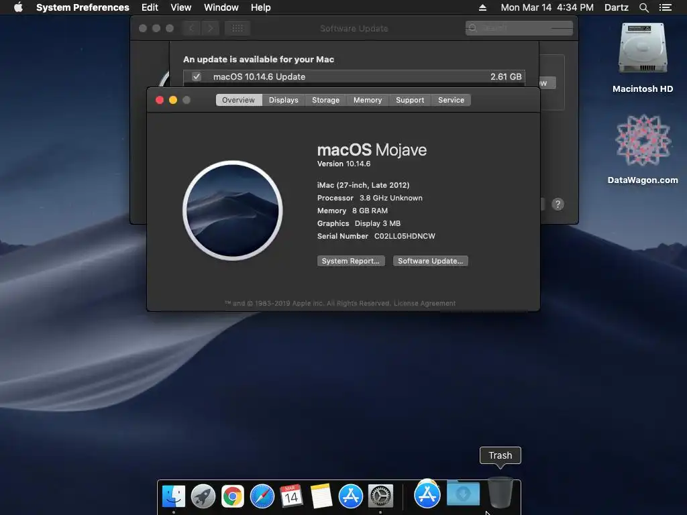Close the About This Mac window

[x=160, y=100]
